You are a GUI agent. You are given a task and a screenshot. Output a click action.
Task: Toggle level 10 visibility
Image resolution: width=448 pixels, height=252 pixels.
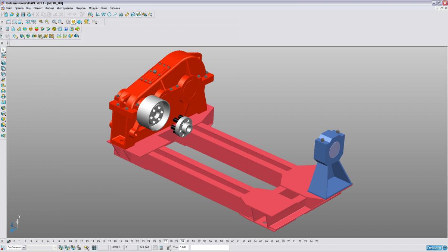tap(70, 241)
